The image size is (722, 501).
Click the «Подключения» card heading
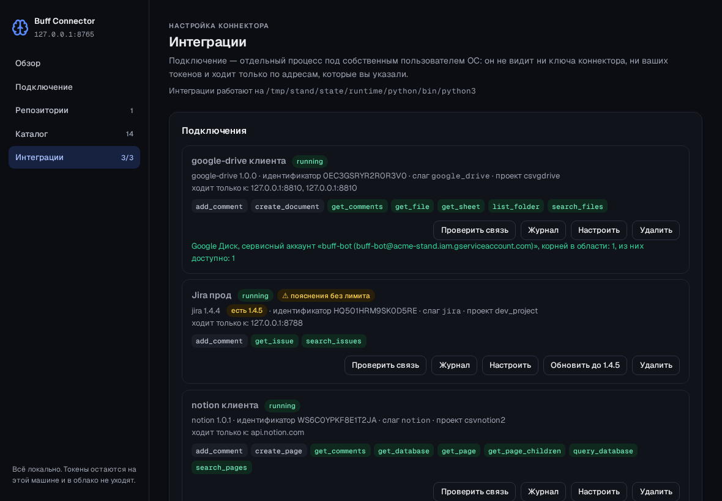214,131
